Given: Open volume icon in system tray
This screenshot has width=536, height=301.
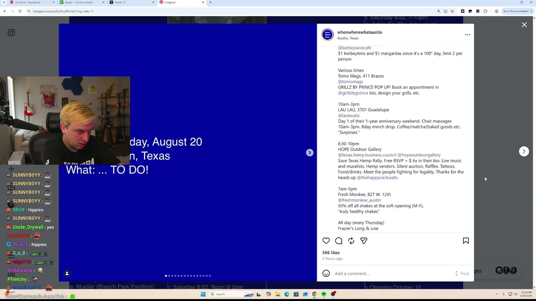Looking at the screenshot, I should click(515, 294).
